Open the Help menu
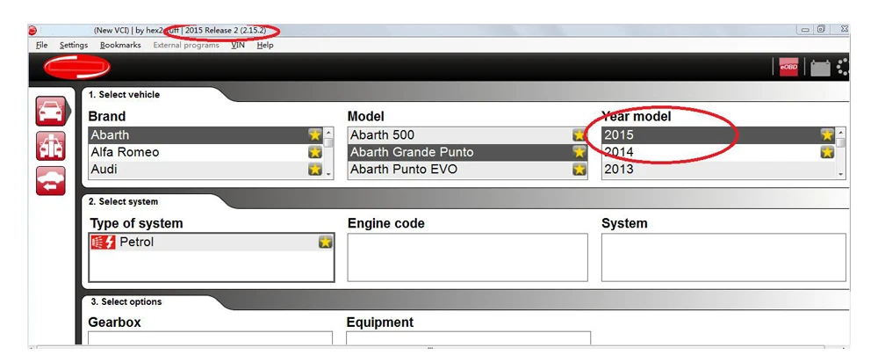This screenshot has height=355, width=878. (265, 45)
